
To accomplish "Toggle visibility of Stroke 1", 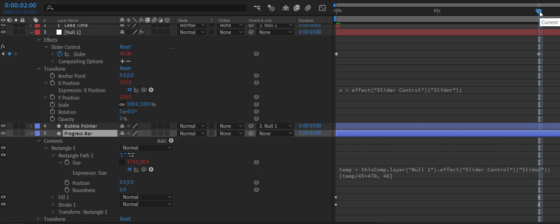I will click(x=3, y=204).
